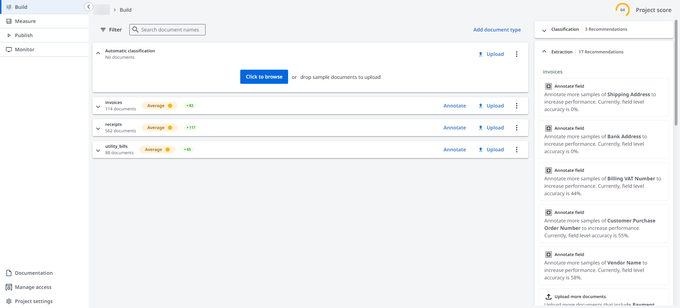
Task: Click the Project score circle indicator
Action: 622,10
